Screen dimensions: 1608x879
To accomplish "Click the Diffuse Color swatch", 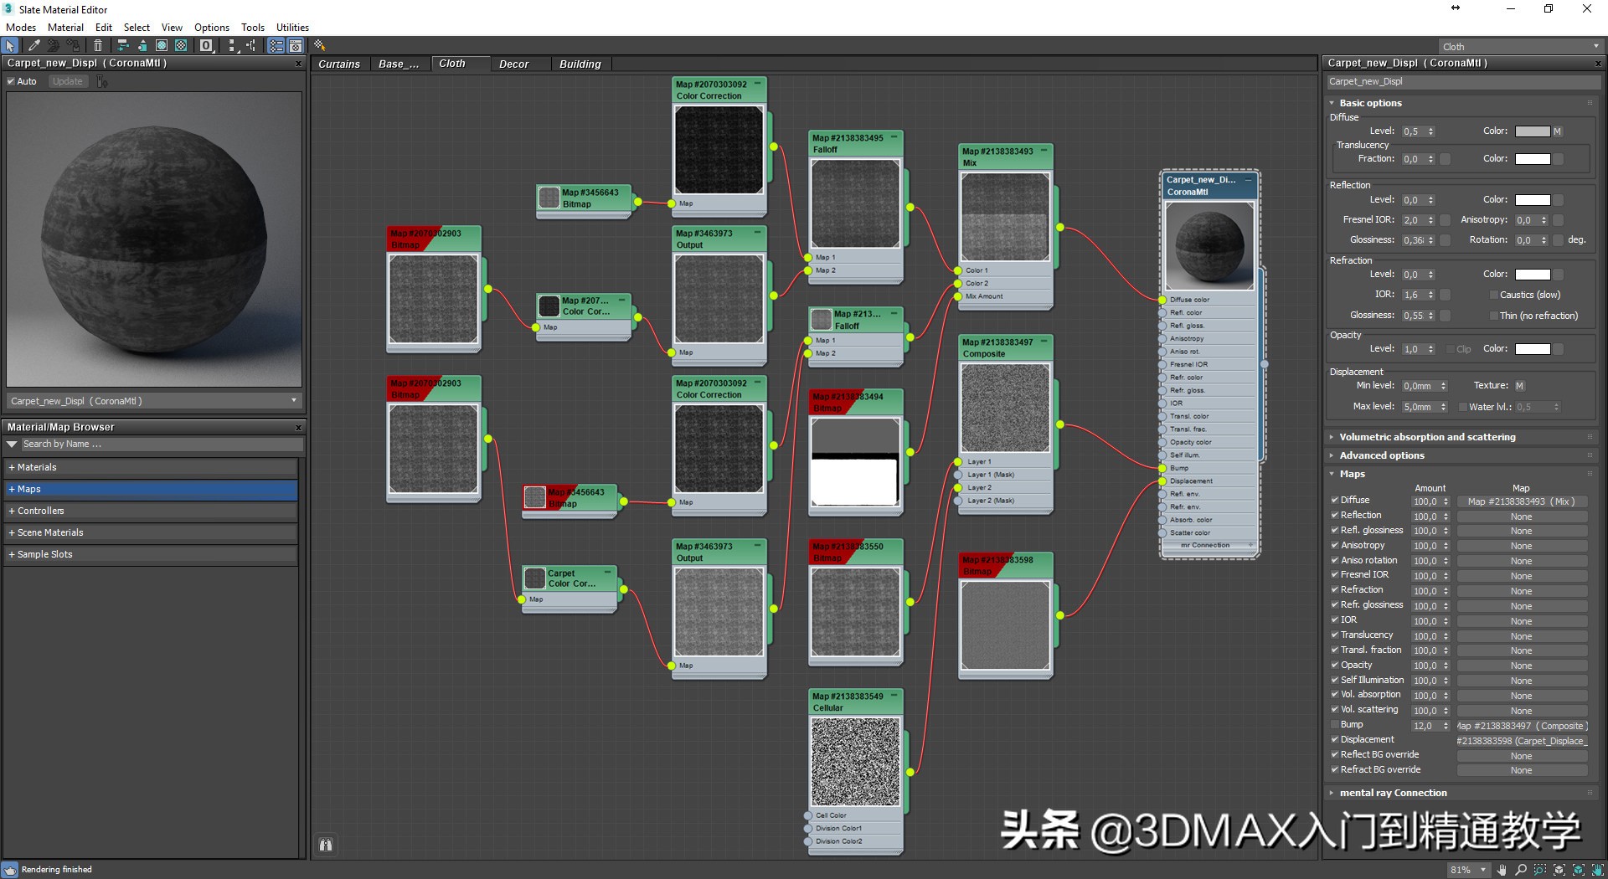I will coord(1533,131).
